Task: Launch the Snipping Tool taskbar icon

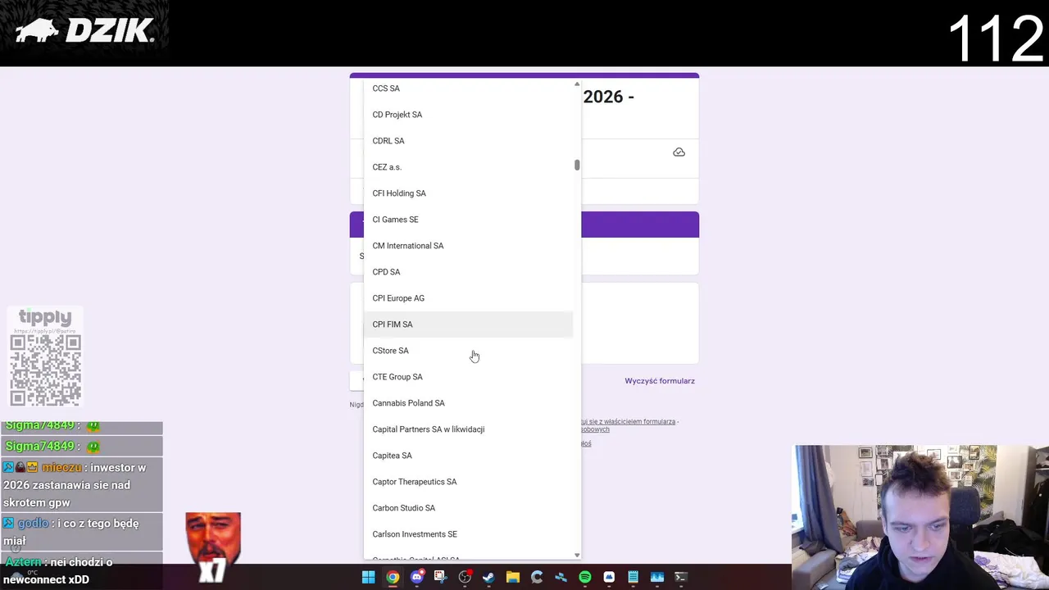Action: pyautogui.click(x=440, y=577)
